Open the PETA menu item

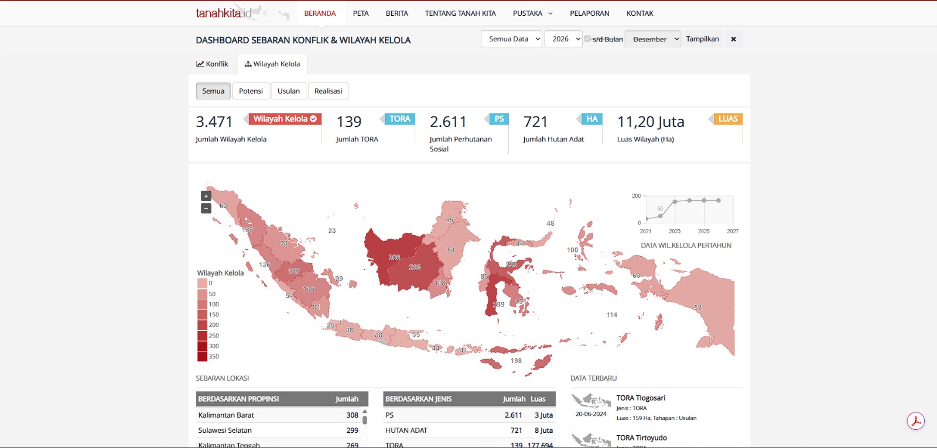click(x=361, y=13)
